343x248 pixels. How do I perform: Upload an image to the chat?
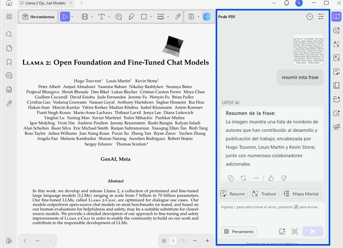click(282, 231)
